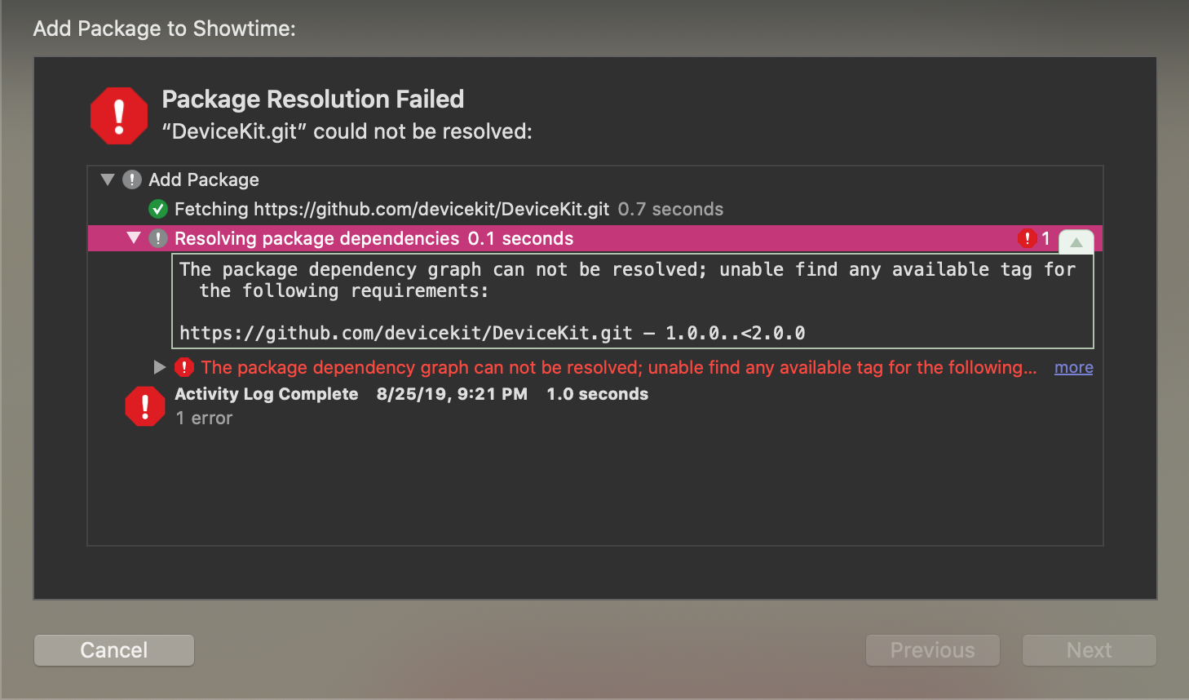Click the Add Package to Showtime title bar
1189x700 pixels.
[x=164, y=28]
